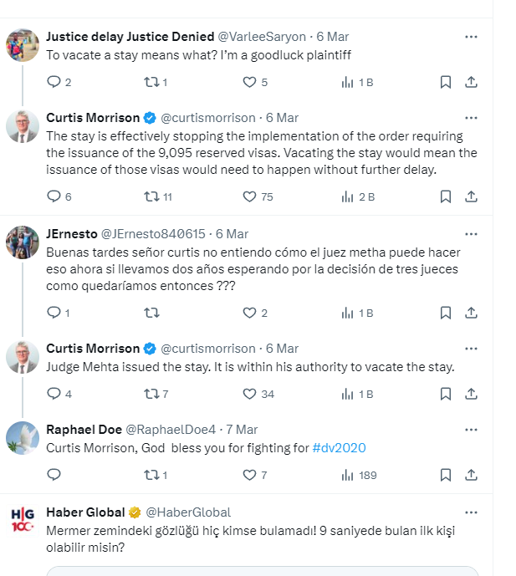Image resolution: width=516 pixels, height=576 pixels.
Task: Open @curtismorrison handle on visas tweet
Action: point(208,118)
